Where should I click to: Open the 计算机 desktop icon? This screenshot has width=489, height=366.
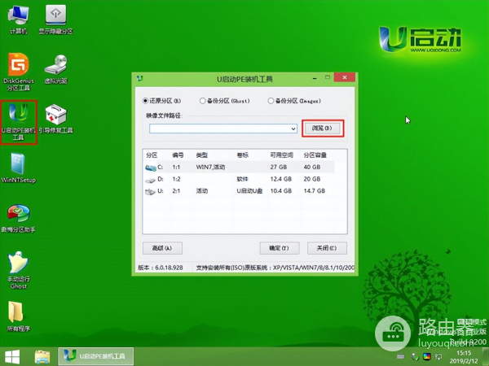click(19, 20)
